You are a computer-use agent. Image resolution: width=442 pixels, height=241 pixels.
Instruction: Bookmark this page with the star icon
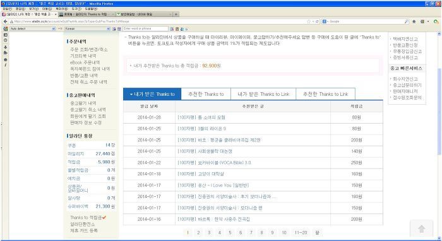(309, 21)
